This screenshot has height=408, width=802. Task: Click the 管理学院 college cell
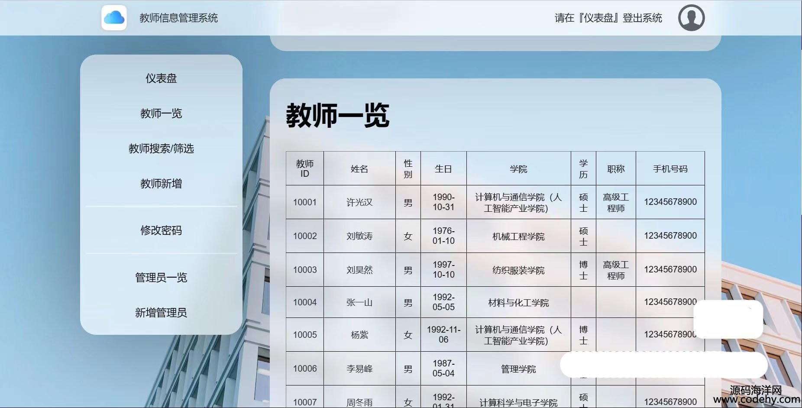[x=518, y=369]
